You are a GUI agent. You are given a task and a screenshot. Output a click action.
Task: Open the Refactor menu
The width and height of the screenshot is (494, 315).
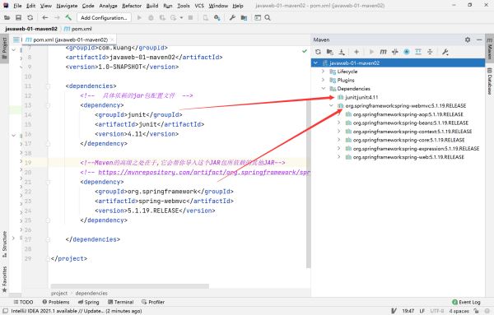click(x=132, y=6)
